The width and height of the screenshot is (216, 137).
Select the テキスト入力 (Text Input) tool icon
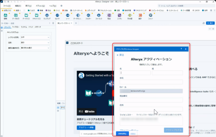(x=36, y=15)
